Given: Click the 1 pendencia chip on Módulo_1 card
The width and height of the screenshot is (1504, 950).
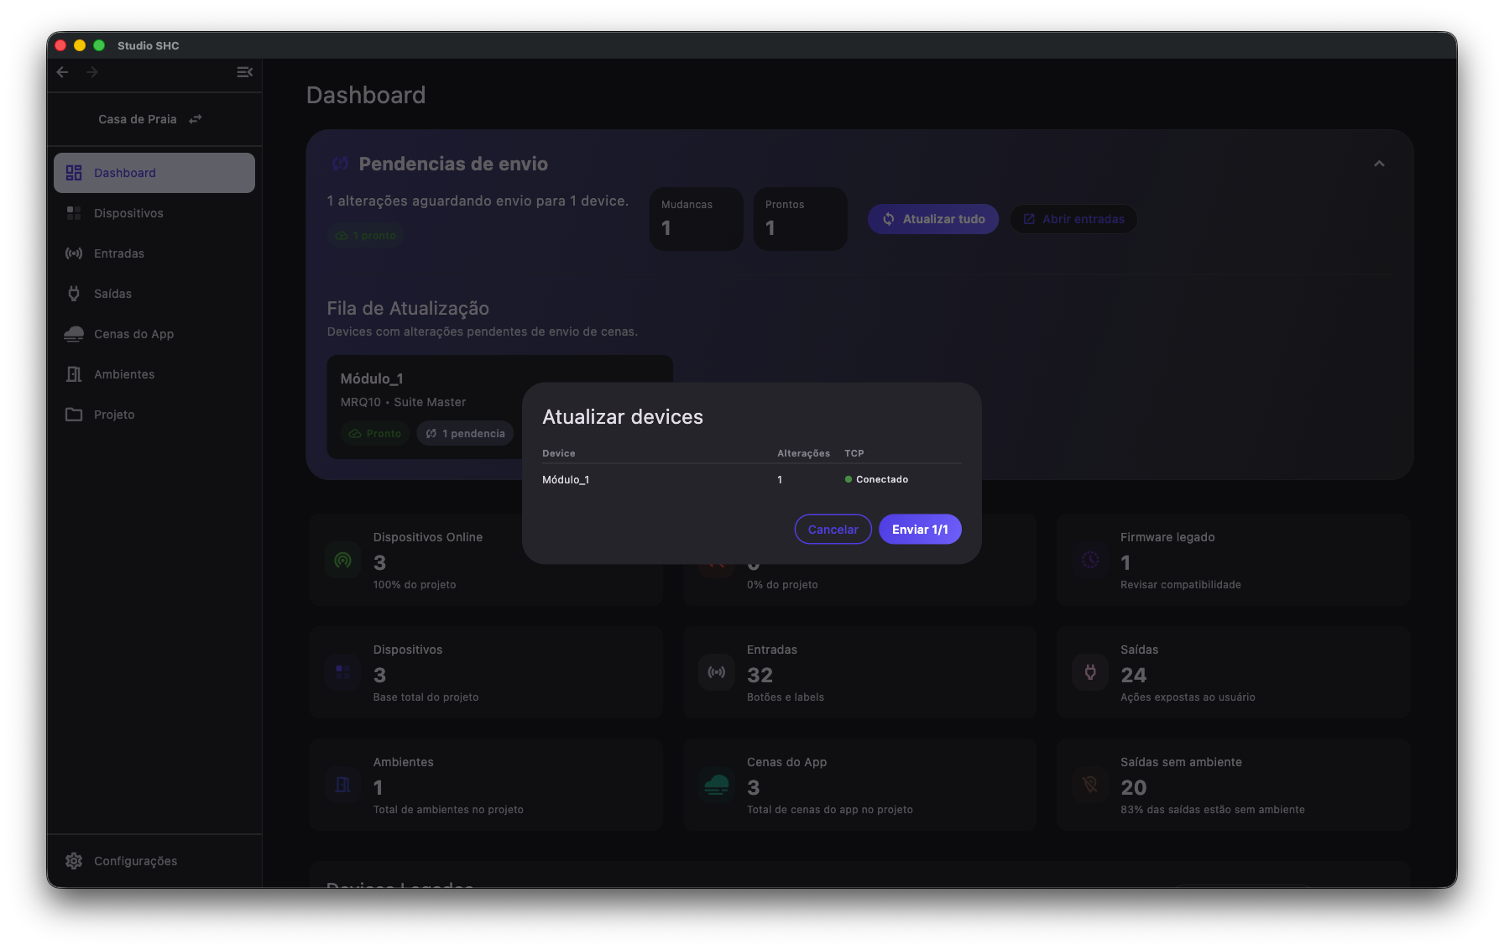Looking at the screenshot, I should pyautogui.click(x=466, y=434).
